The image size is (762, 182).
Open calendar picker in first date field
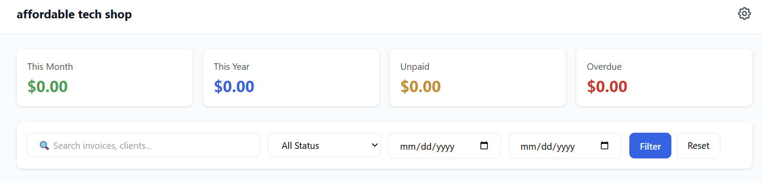pos(484,145)
